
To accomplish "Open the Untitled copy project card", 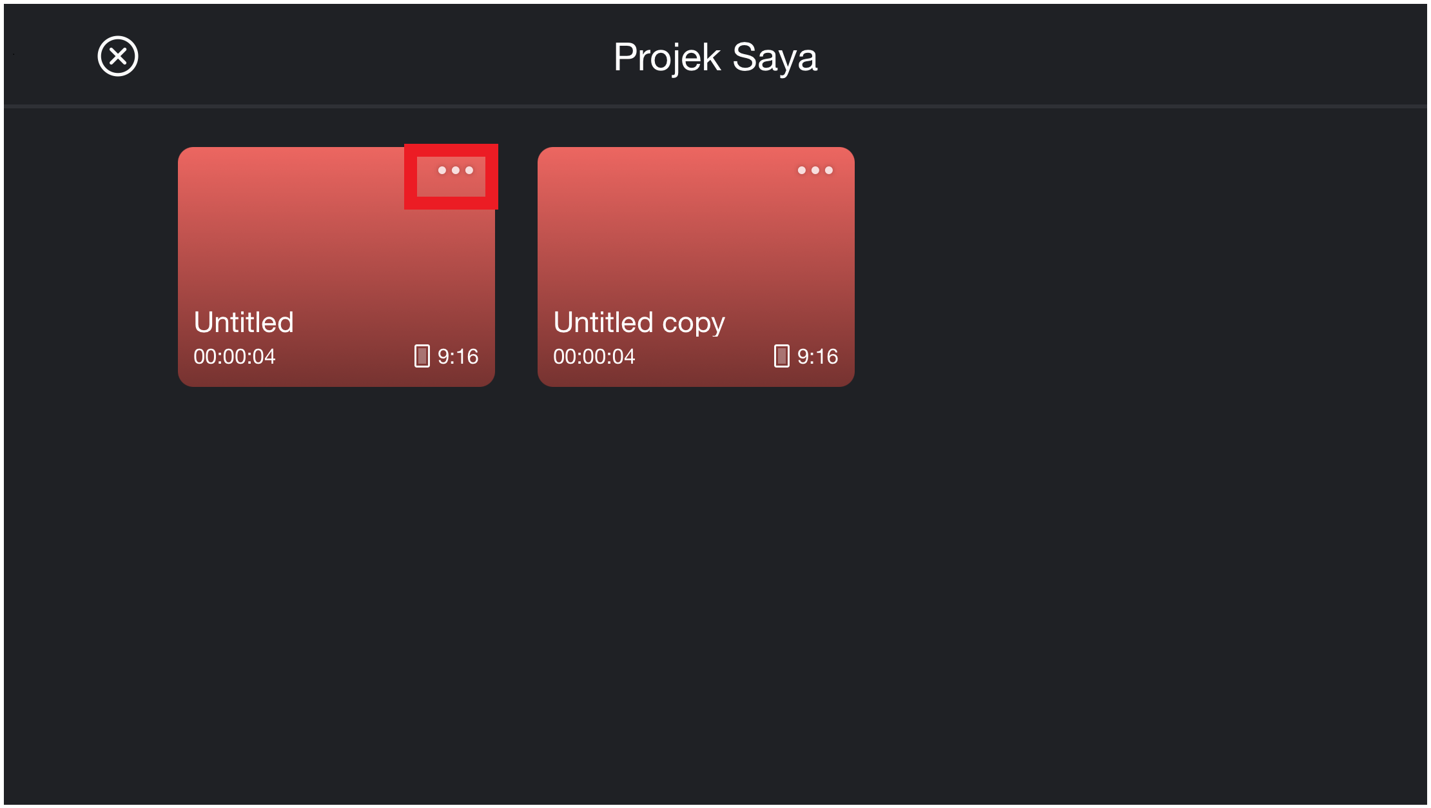I will pos(696,267).
